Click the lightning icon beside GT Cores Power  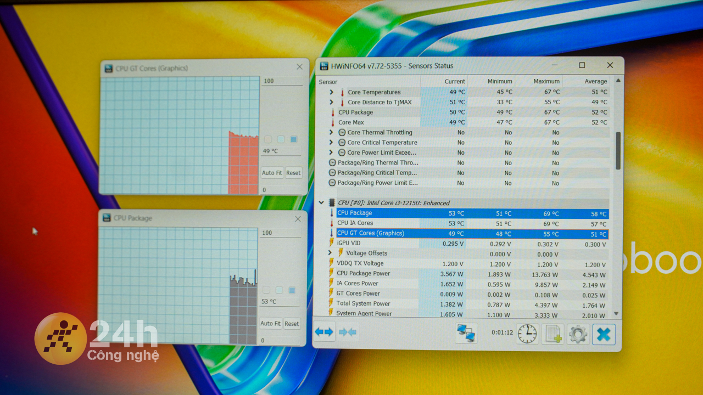(x=331, y=294)
